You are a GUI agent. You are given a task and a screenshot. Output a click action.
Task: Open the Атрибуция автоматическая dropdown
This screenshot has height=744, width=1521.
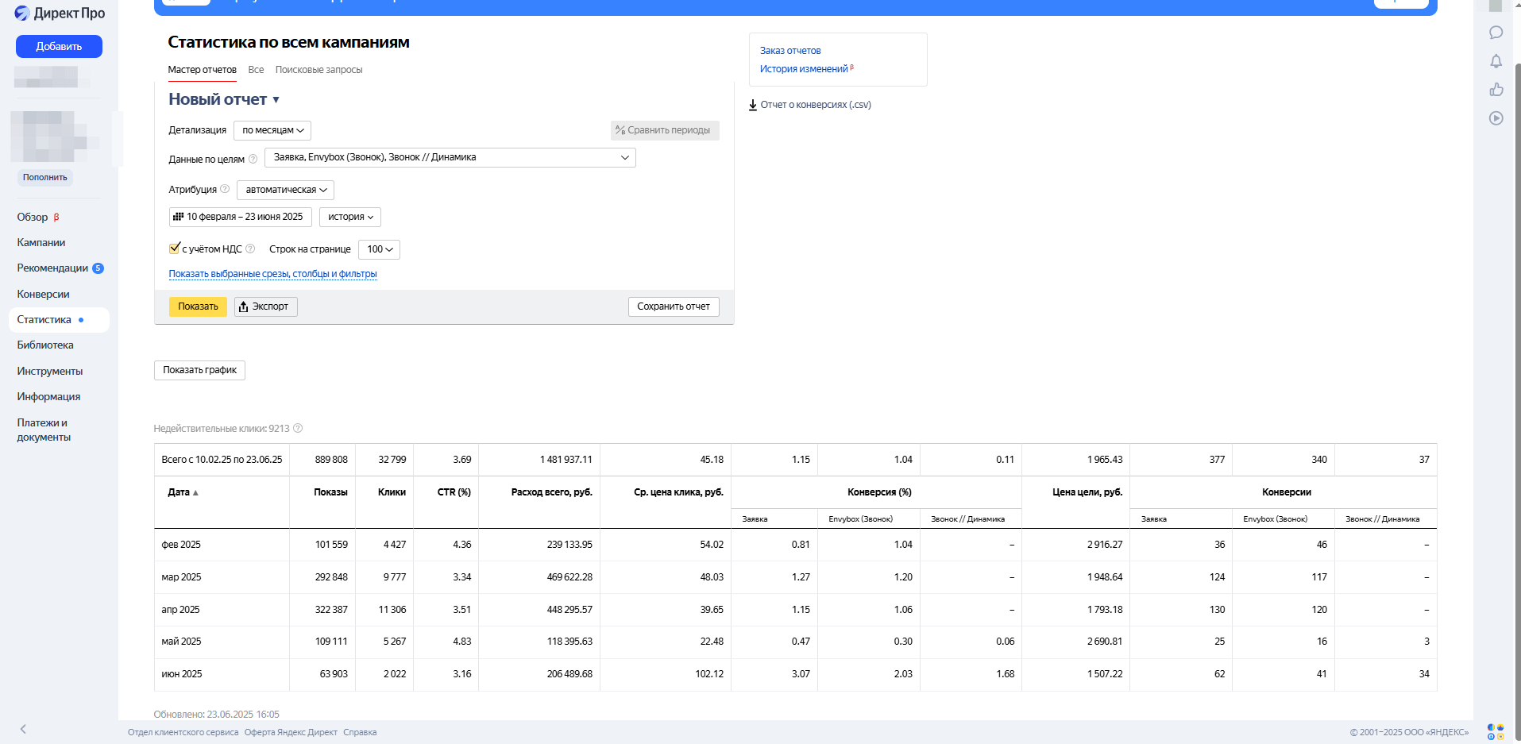pos(285,190)
